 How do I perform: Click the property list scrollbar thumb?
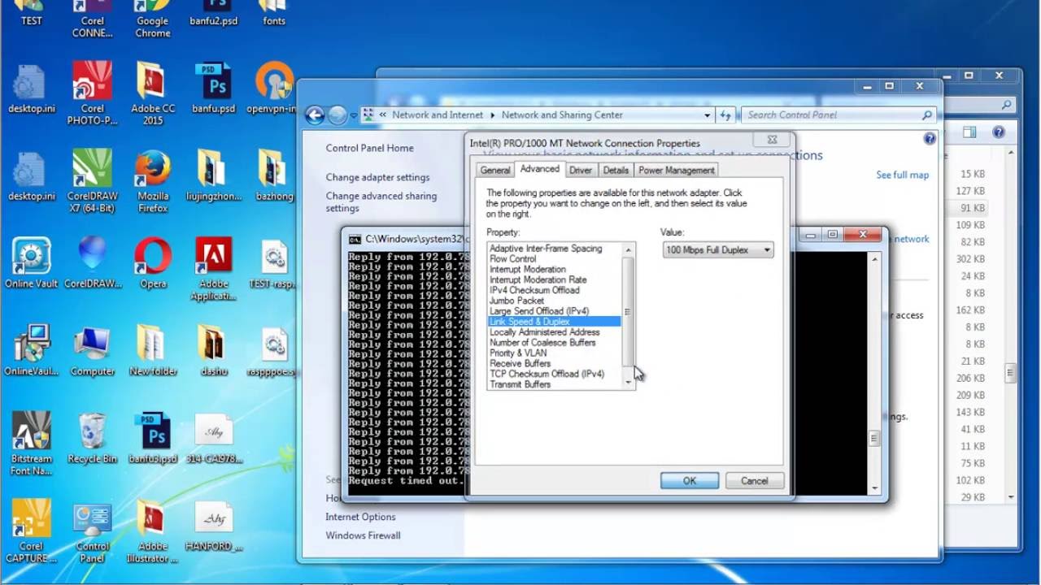click(627, 312)
